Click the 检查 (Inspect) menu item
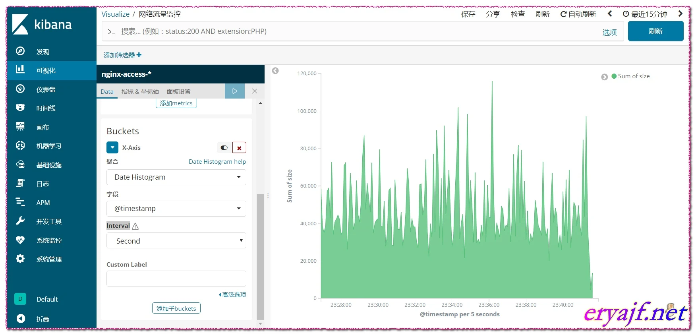 [518, 14]
